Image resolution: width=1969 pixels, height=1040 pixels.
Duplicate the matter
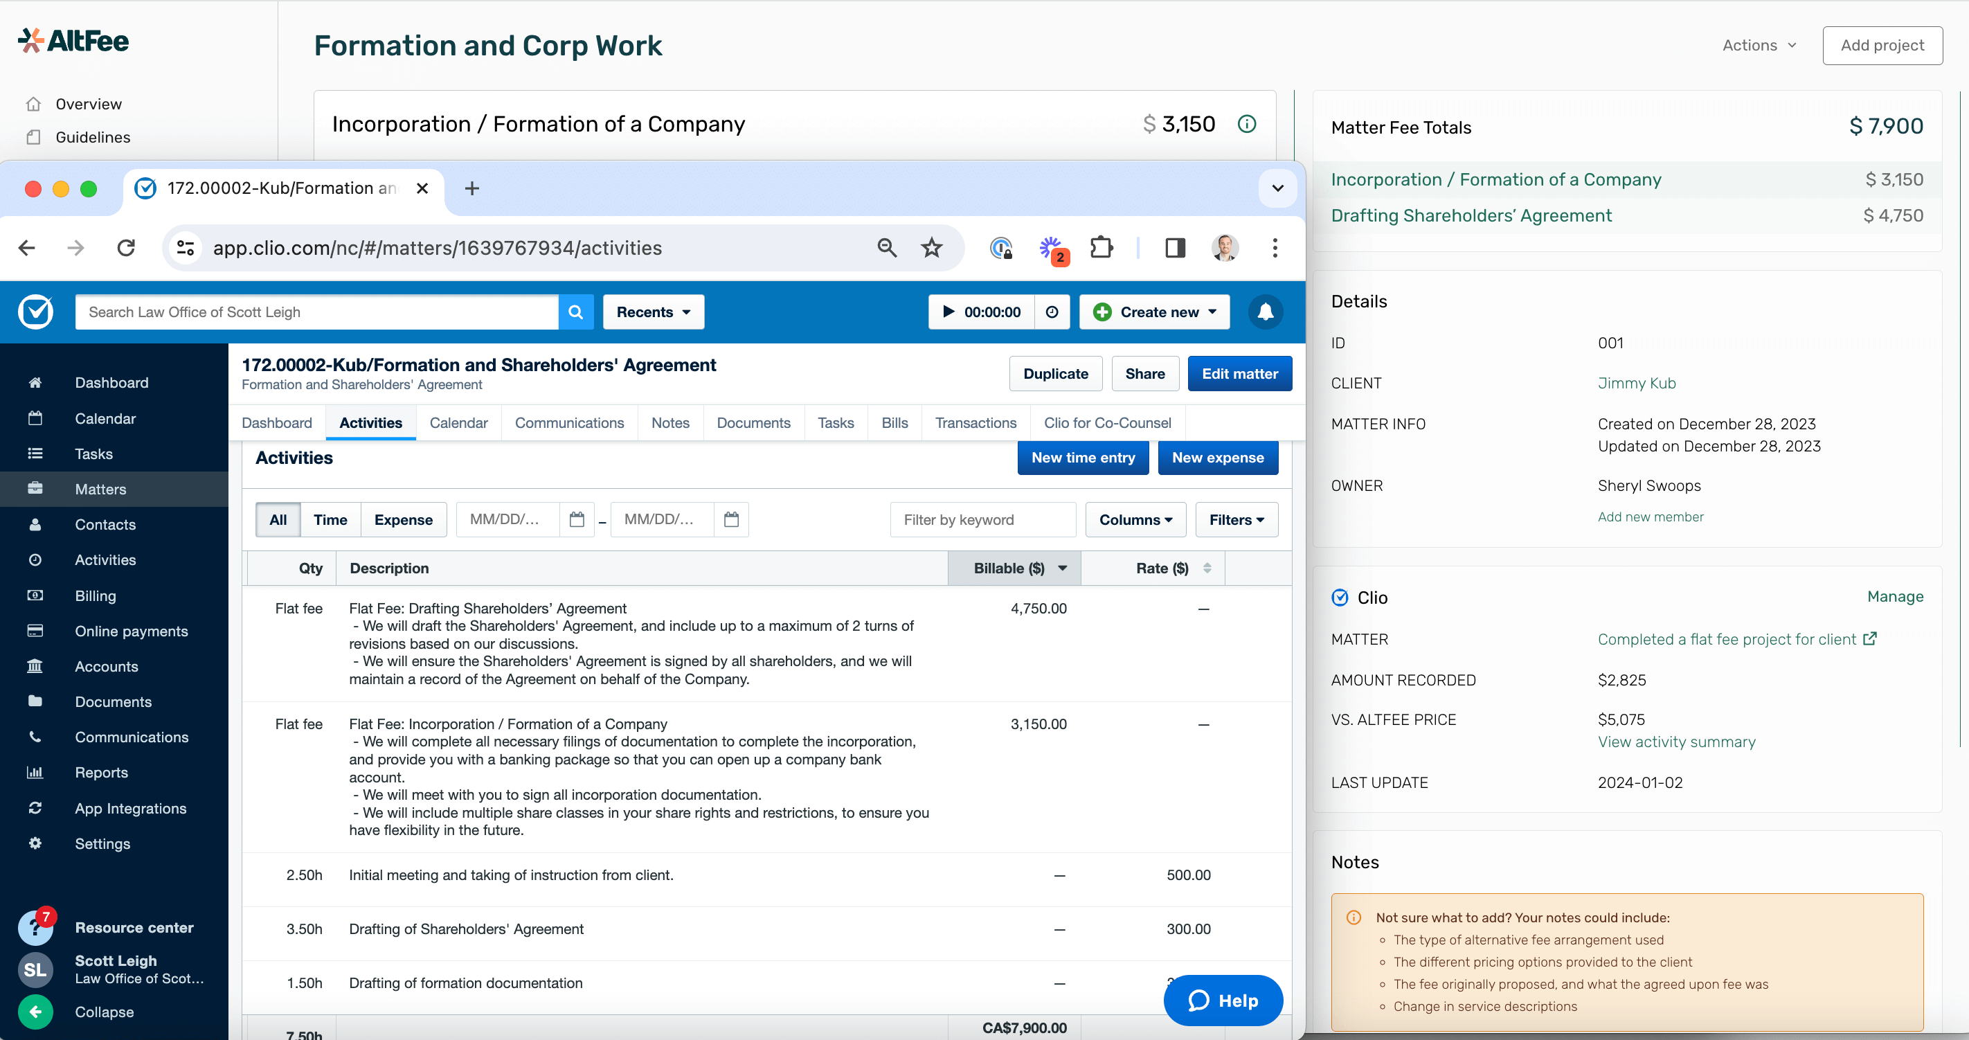coord(1056,374)
